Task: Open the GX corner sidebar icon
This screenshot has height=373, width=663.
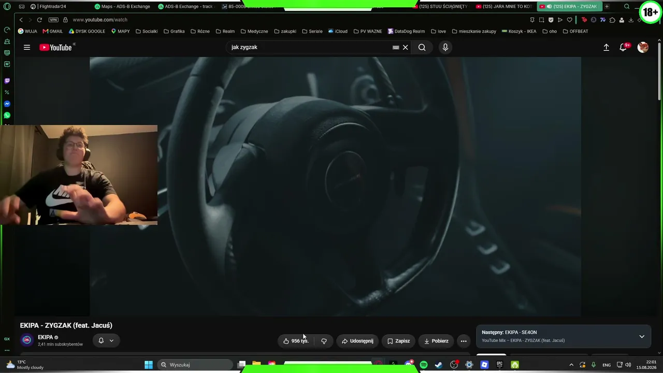Action: (x=7, y=339)
